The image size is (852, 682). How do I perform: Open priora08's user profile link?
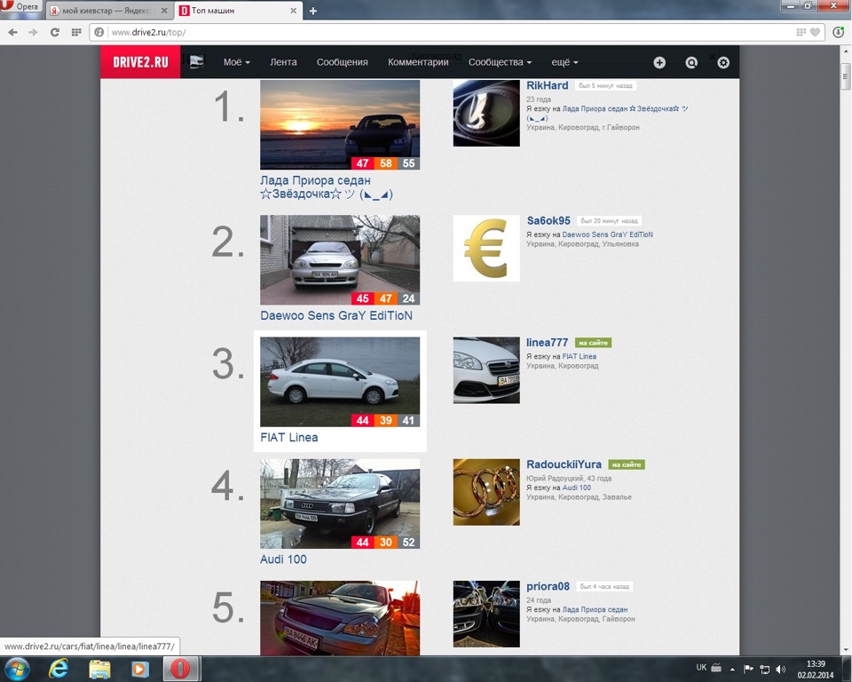click(548, 586)
